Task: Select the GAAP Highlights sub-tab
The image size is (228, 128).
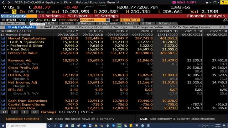Action: pyautogui.click(x=54, y=27)
